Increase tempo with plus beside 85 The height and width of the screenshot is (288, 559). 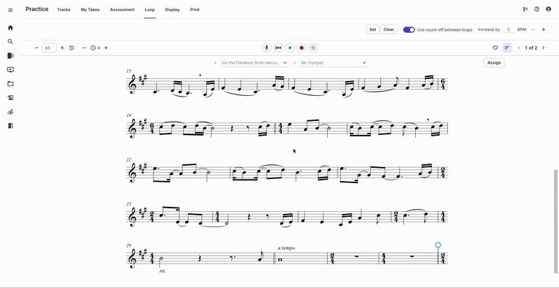coord(62,48)
